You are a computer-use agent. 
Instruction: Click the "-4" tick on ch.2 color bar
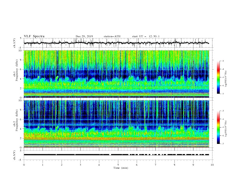(222, 119)
